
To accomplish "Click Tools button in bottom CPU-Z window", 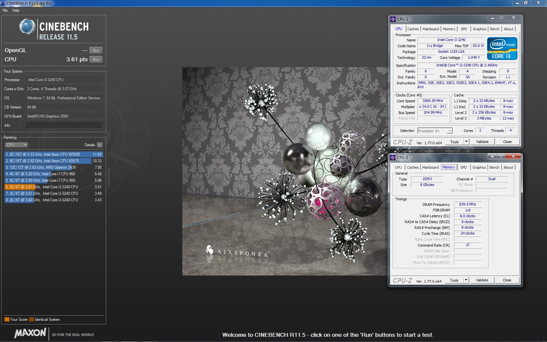I will [x=454, y=280].
